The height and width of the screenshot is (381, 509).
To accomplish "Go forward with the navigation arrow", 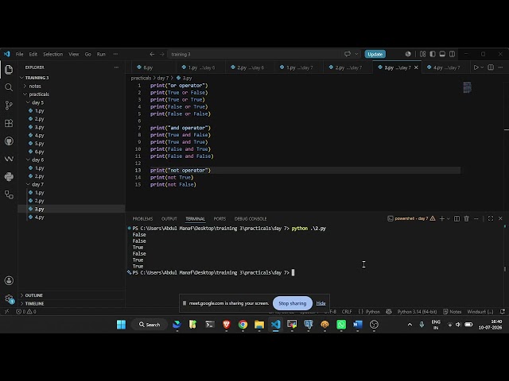I will click(161, 54).
